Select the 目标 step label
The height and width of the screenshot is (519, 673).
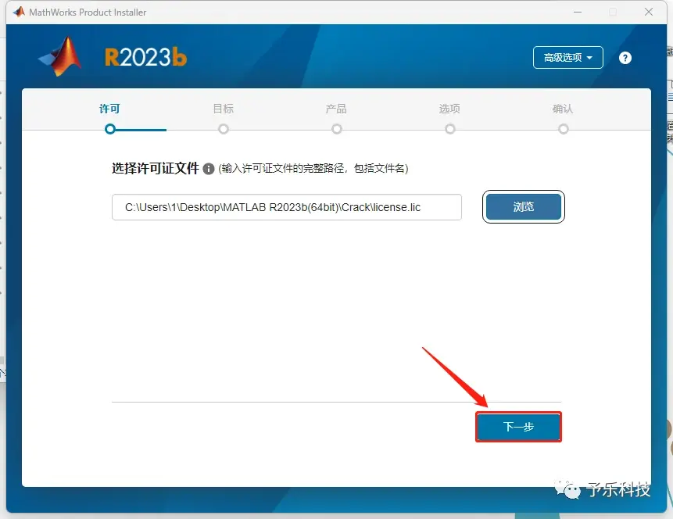pos(224,109)
